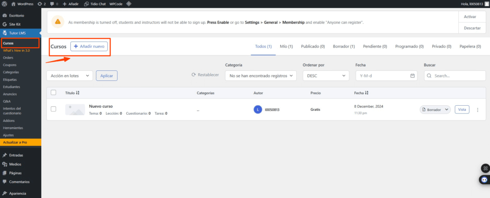Open Categorías submenu item

click(11, 72)
